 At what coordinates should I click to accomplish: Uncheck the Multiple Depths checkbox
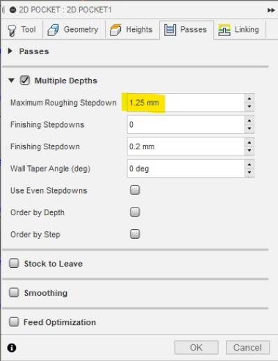click(25, 81)
